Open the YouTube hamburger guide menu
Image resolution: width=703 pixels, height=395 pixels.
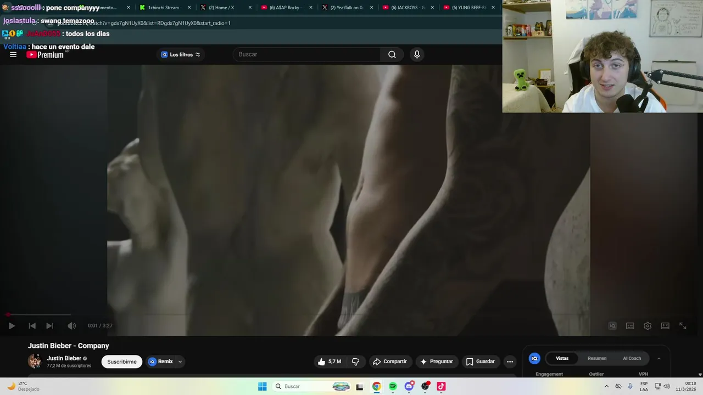point(13,54)
